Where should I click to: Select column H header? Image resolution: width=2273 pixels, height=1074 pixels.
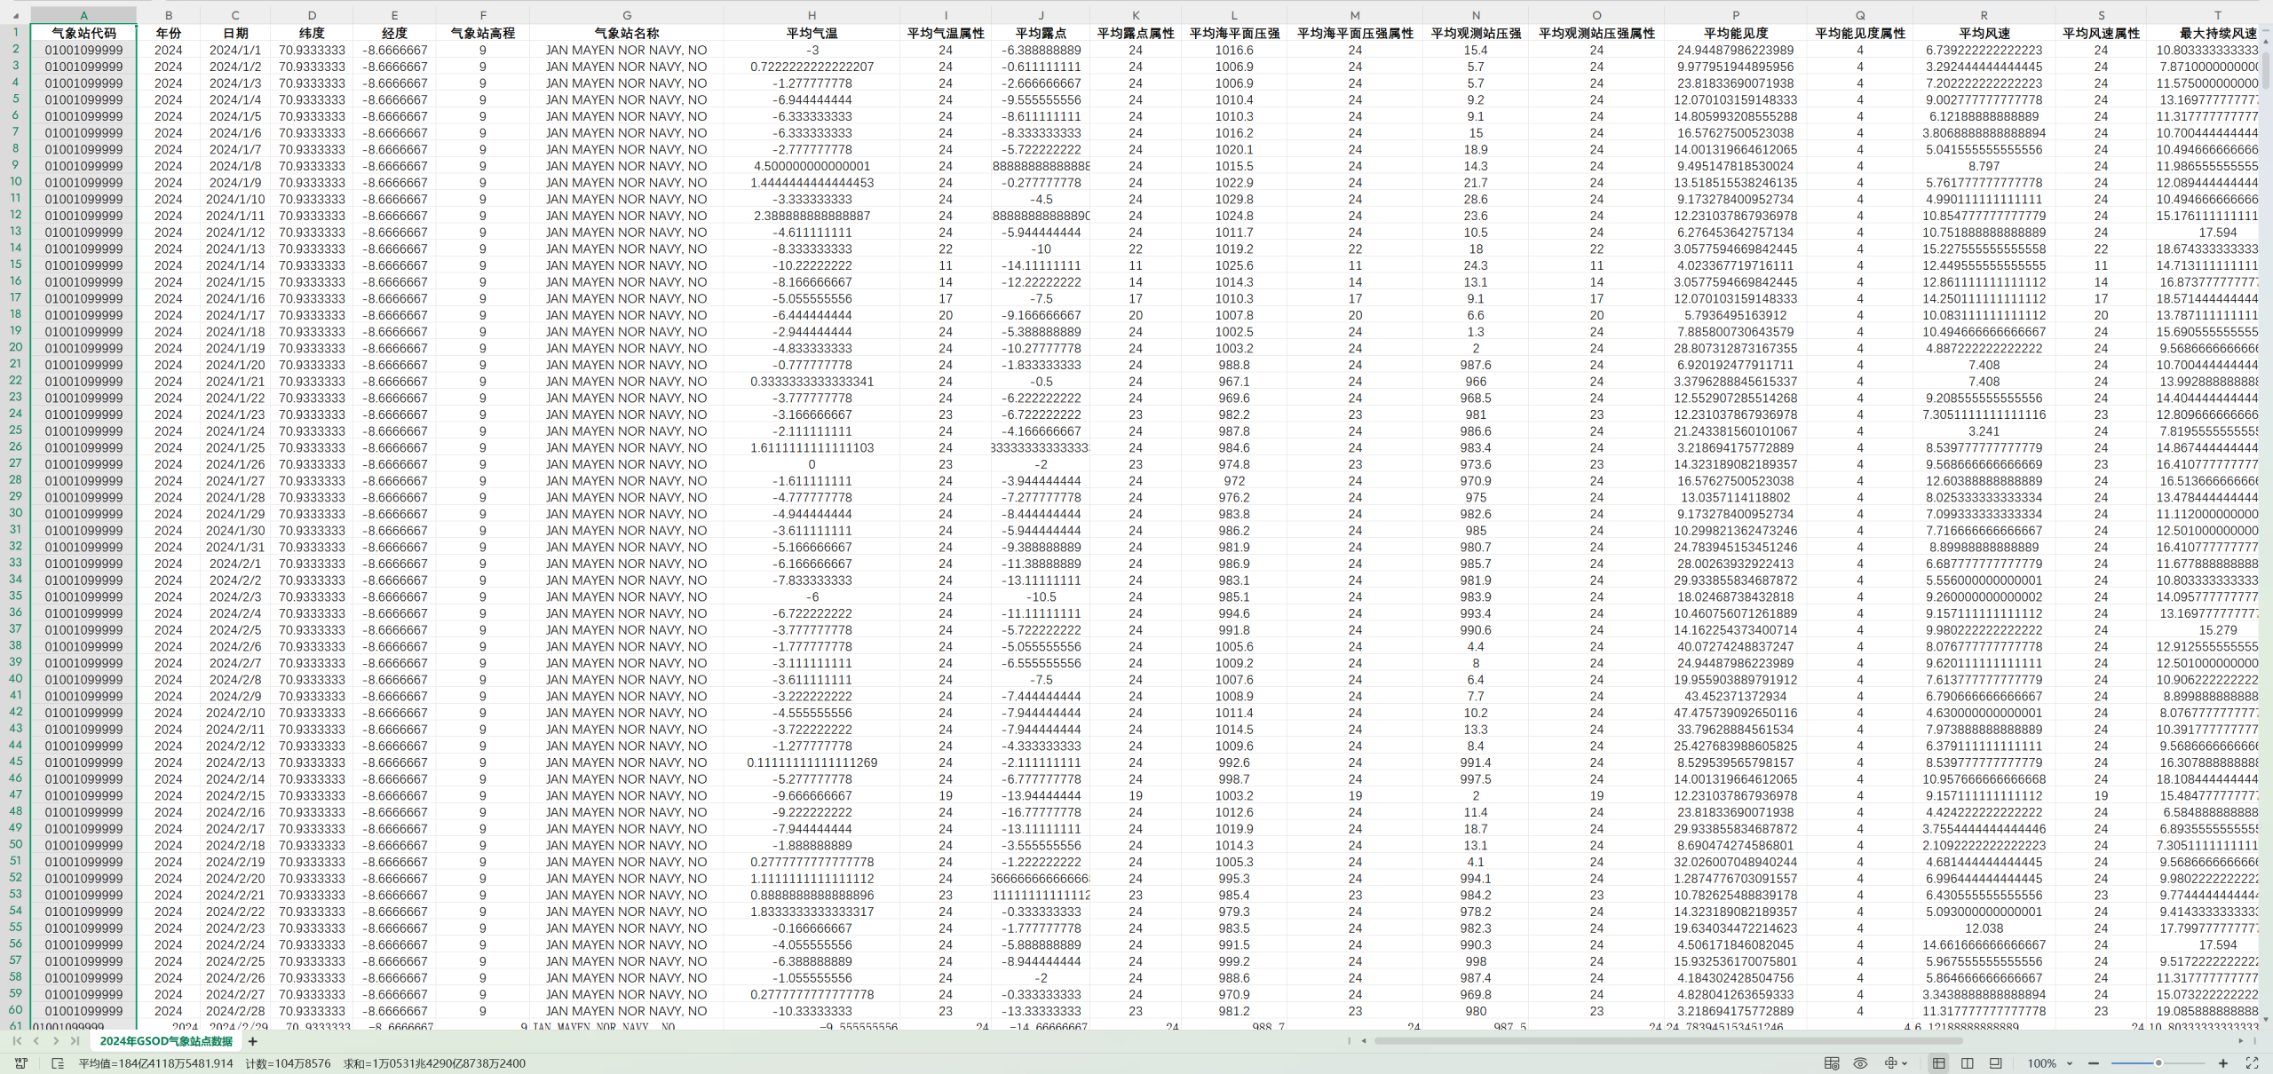click(x=812, y=15)
